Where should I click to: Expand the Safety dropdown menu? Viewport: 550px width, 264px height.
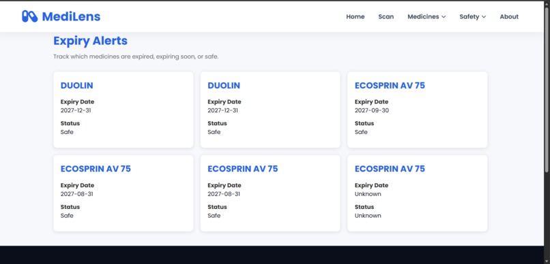[x=473, y=16]
